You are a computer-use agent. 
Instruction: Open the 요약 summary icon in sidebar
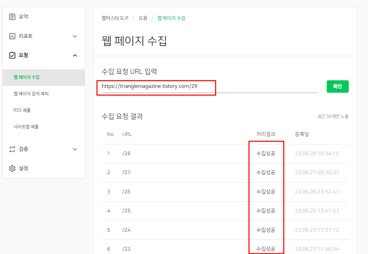tap(13, 16)
